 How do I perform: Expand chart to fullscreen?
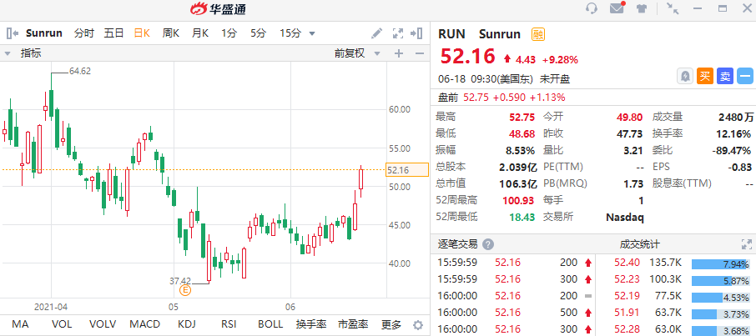point(398,33)
